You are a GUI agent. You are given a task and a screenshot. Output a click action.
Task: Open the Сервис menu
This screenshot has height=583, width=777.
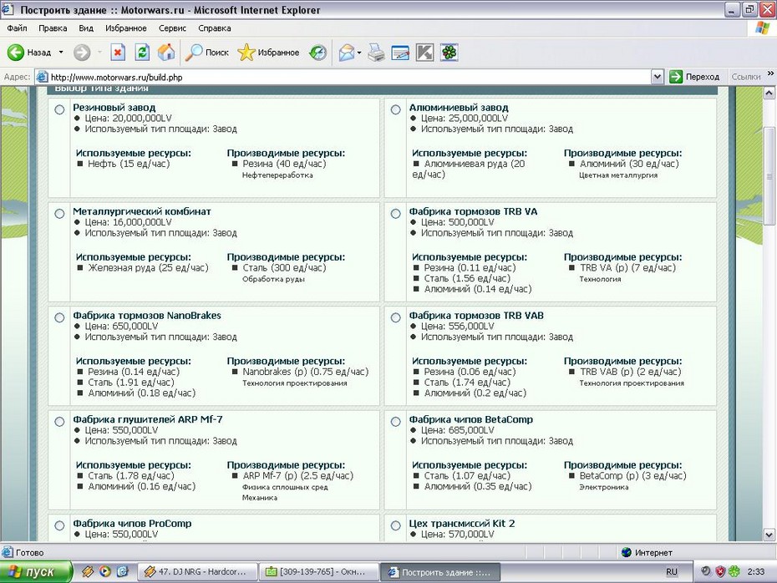point(172,28)
